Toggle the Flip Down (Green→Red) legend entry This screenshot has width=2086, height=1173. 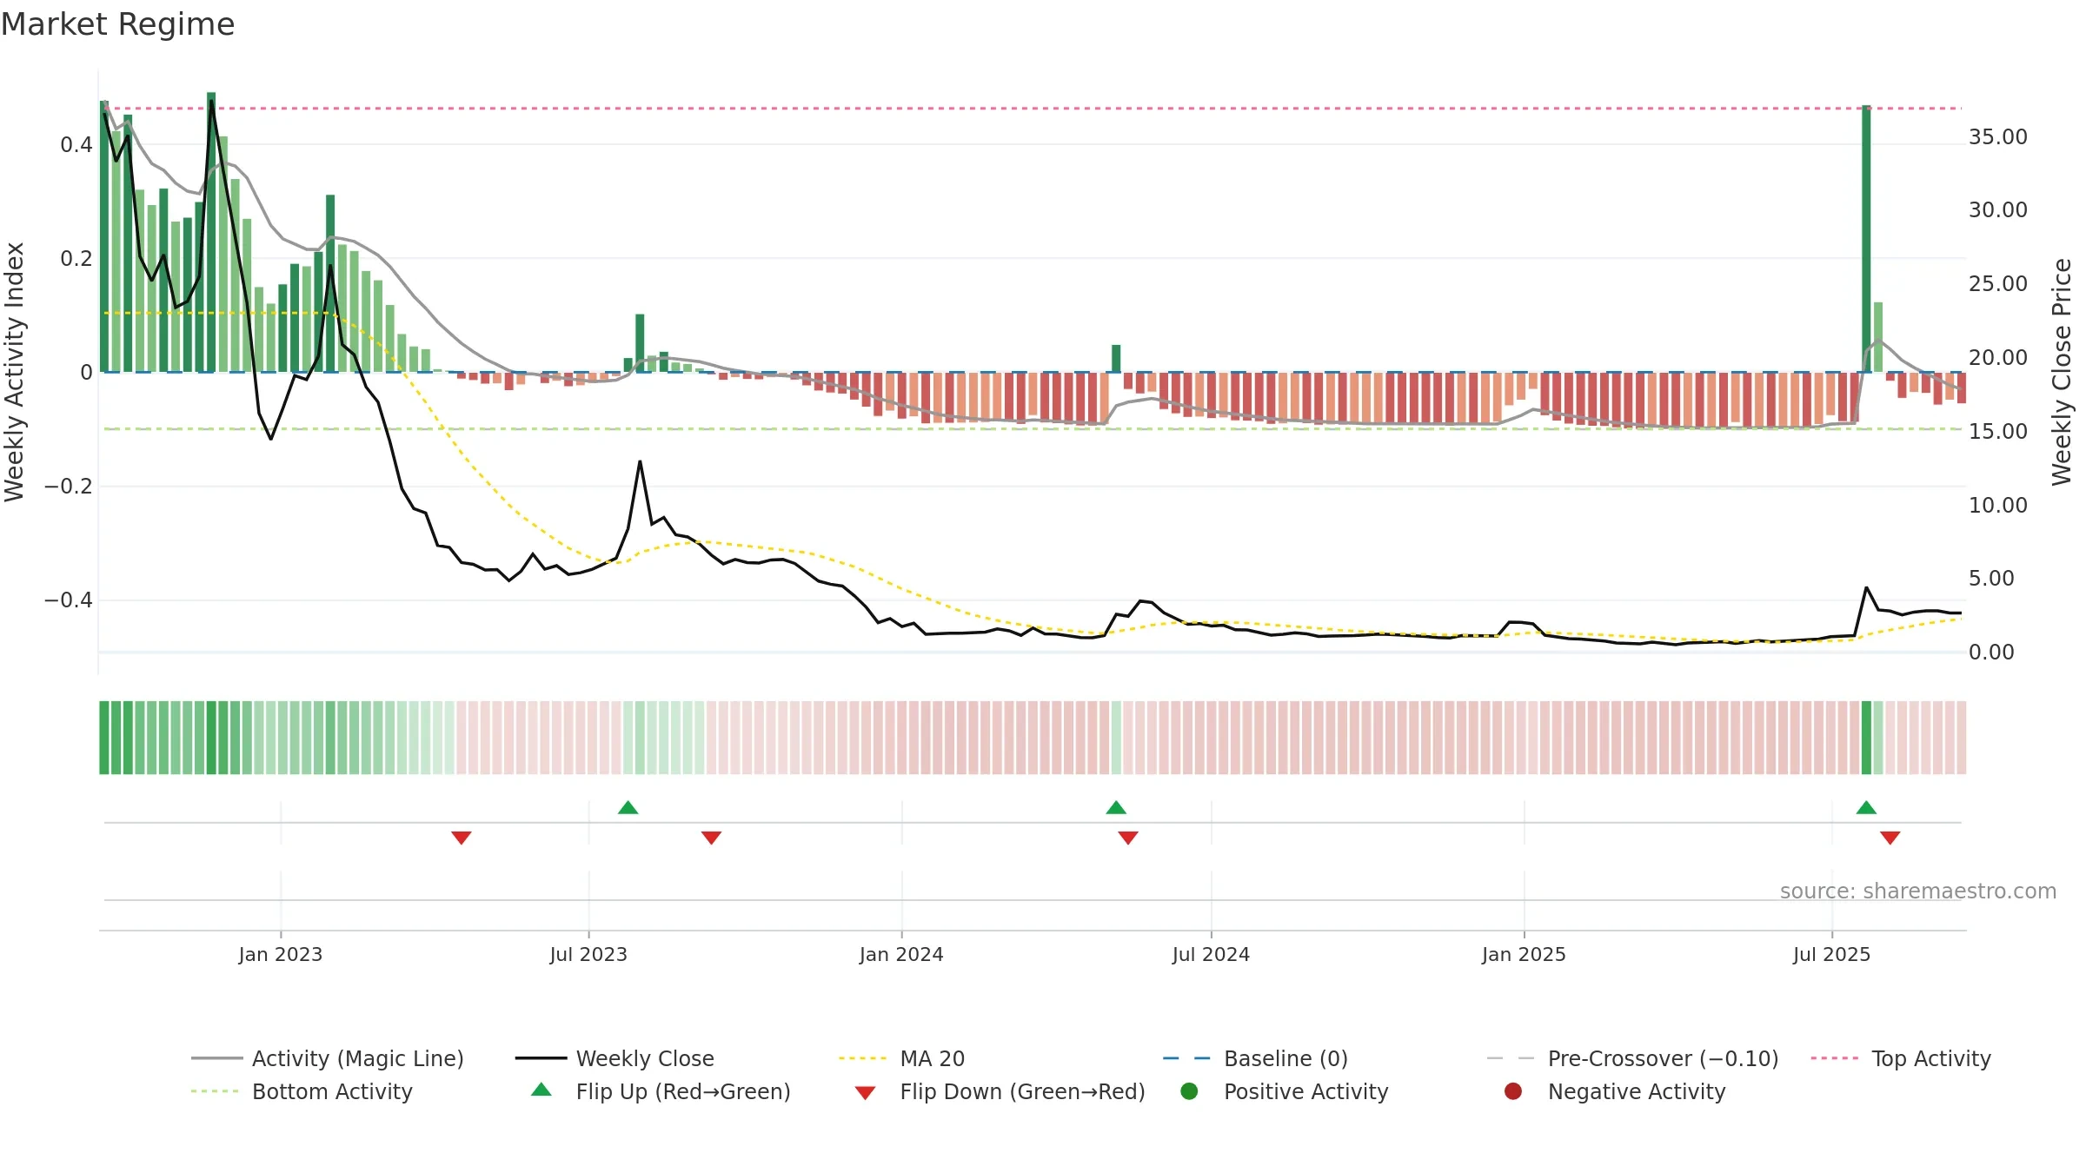[1000, 1091]
